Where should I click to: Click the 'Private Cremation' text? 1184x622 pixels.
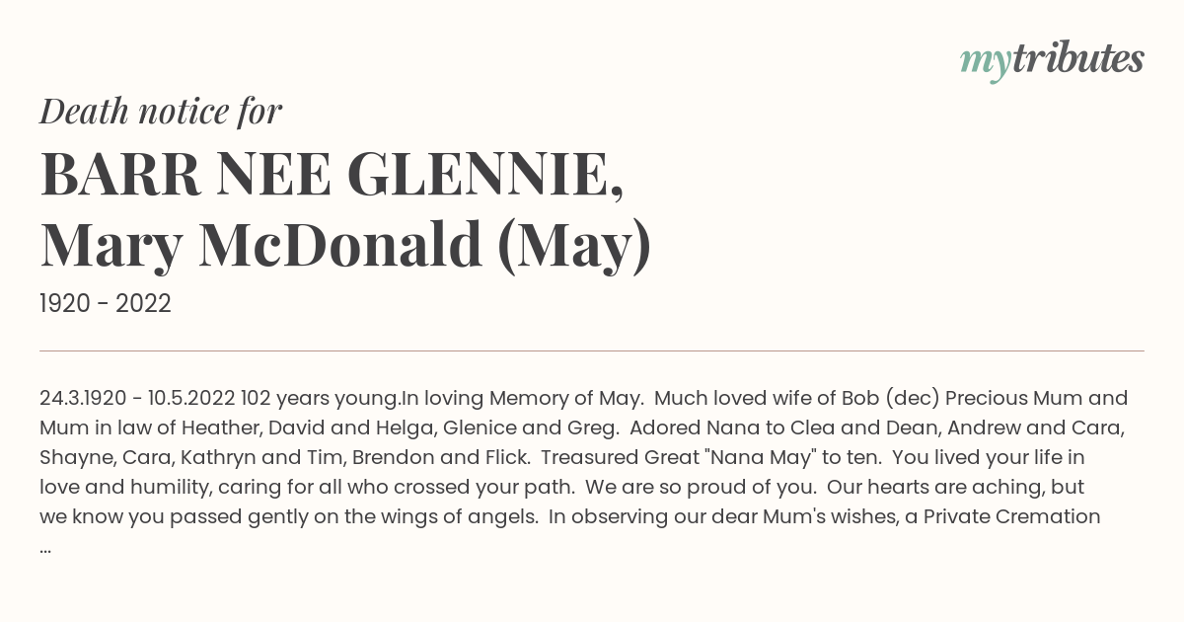[1012, 517]
